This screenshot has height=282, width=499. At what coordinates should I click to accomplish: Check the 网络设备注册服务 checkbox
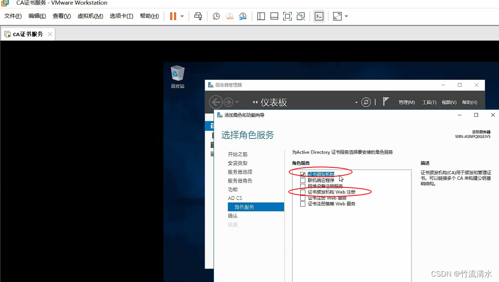302,186
